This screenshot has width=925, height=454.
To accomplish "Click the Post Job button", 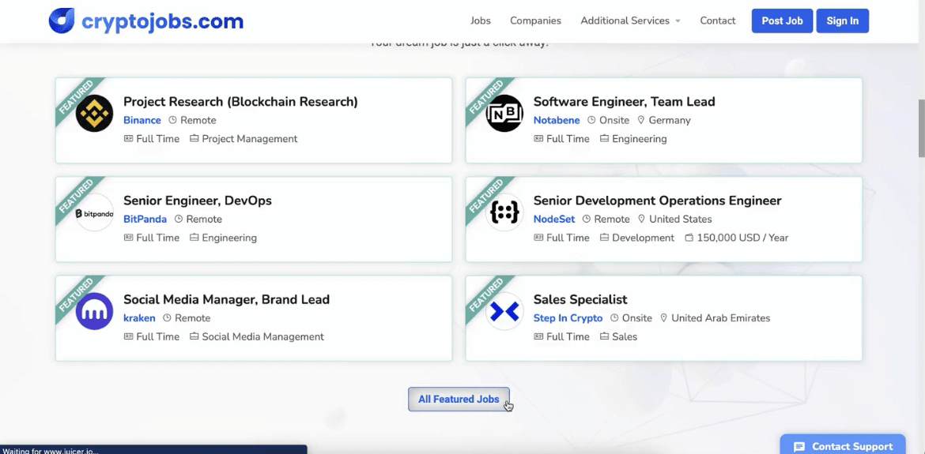I will (x=782, y=21).
